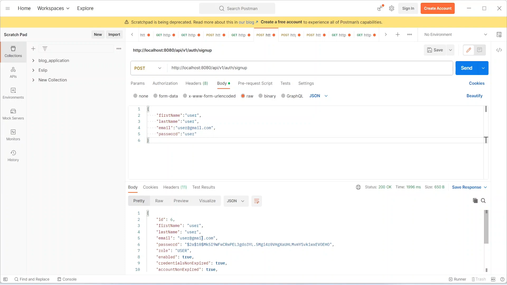This screenshot has height=285, width=507.
Task: Open the Save dropdown arrow
Action: [450, 50]
